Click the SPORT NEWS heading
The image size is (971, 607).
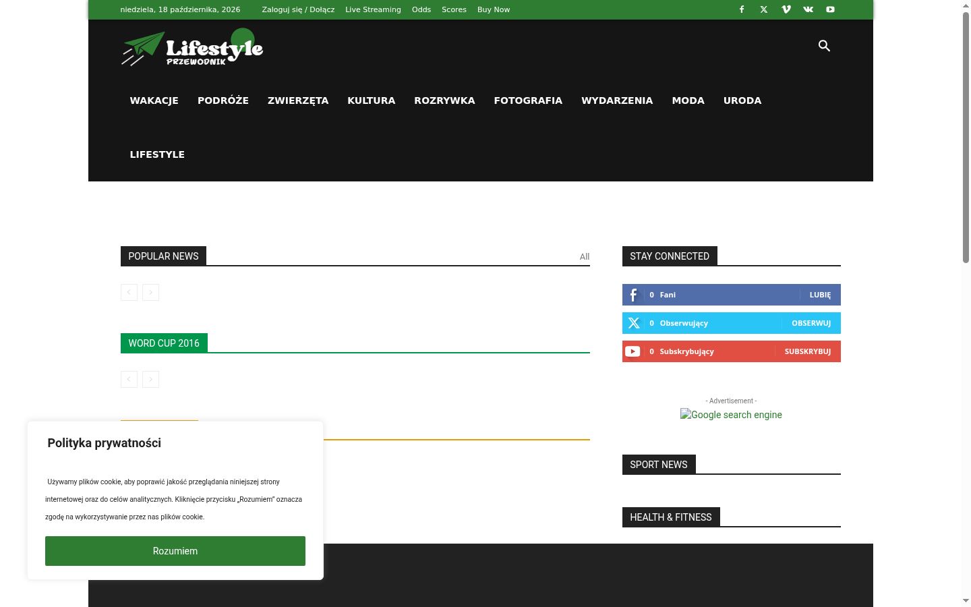659,465
